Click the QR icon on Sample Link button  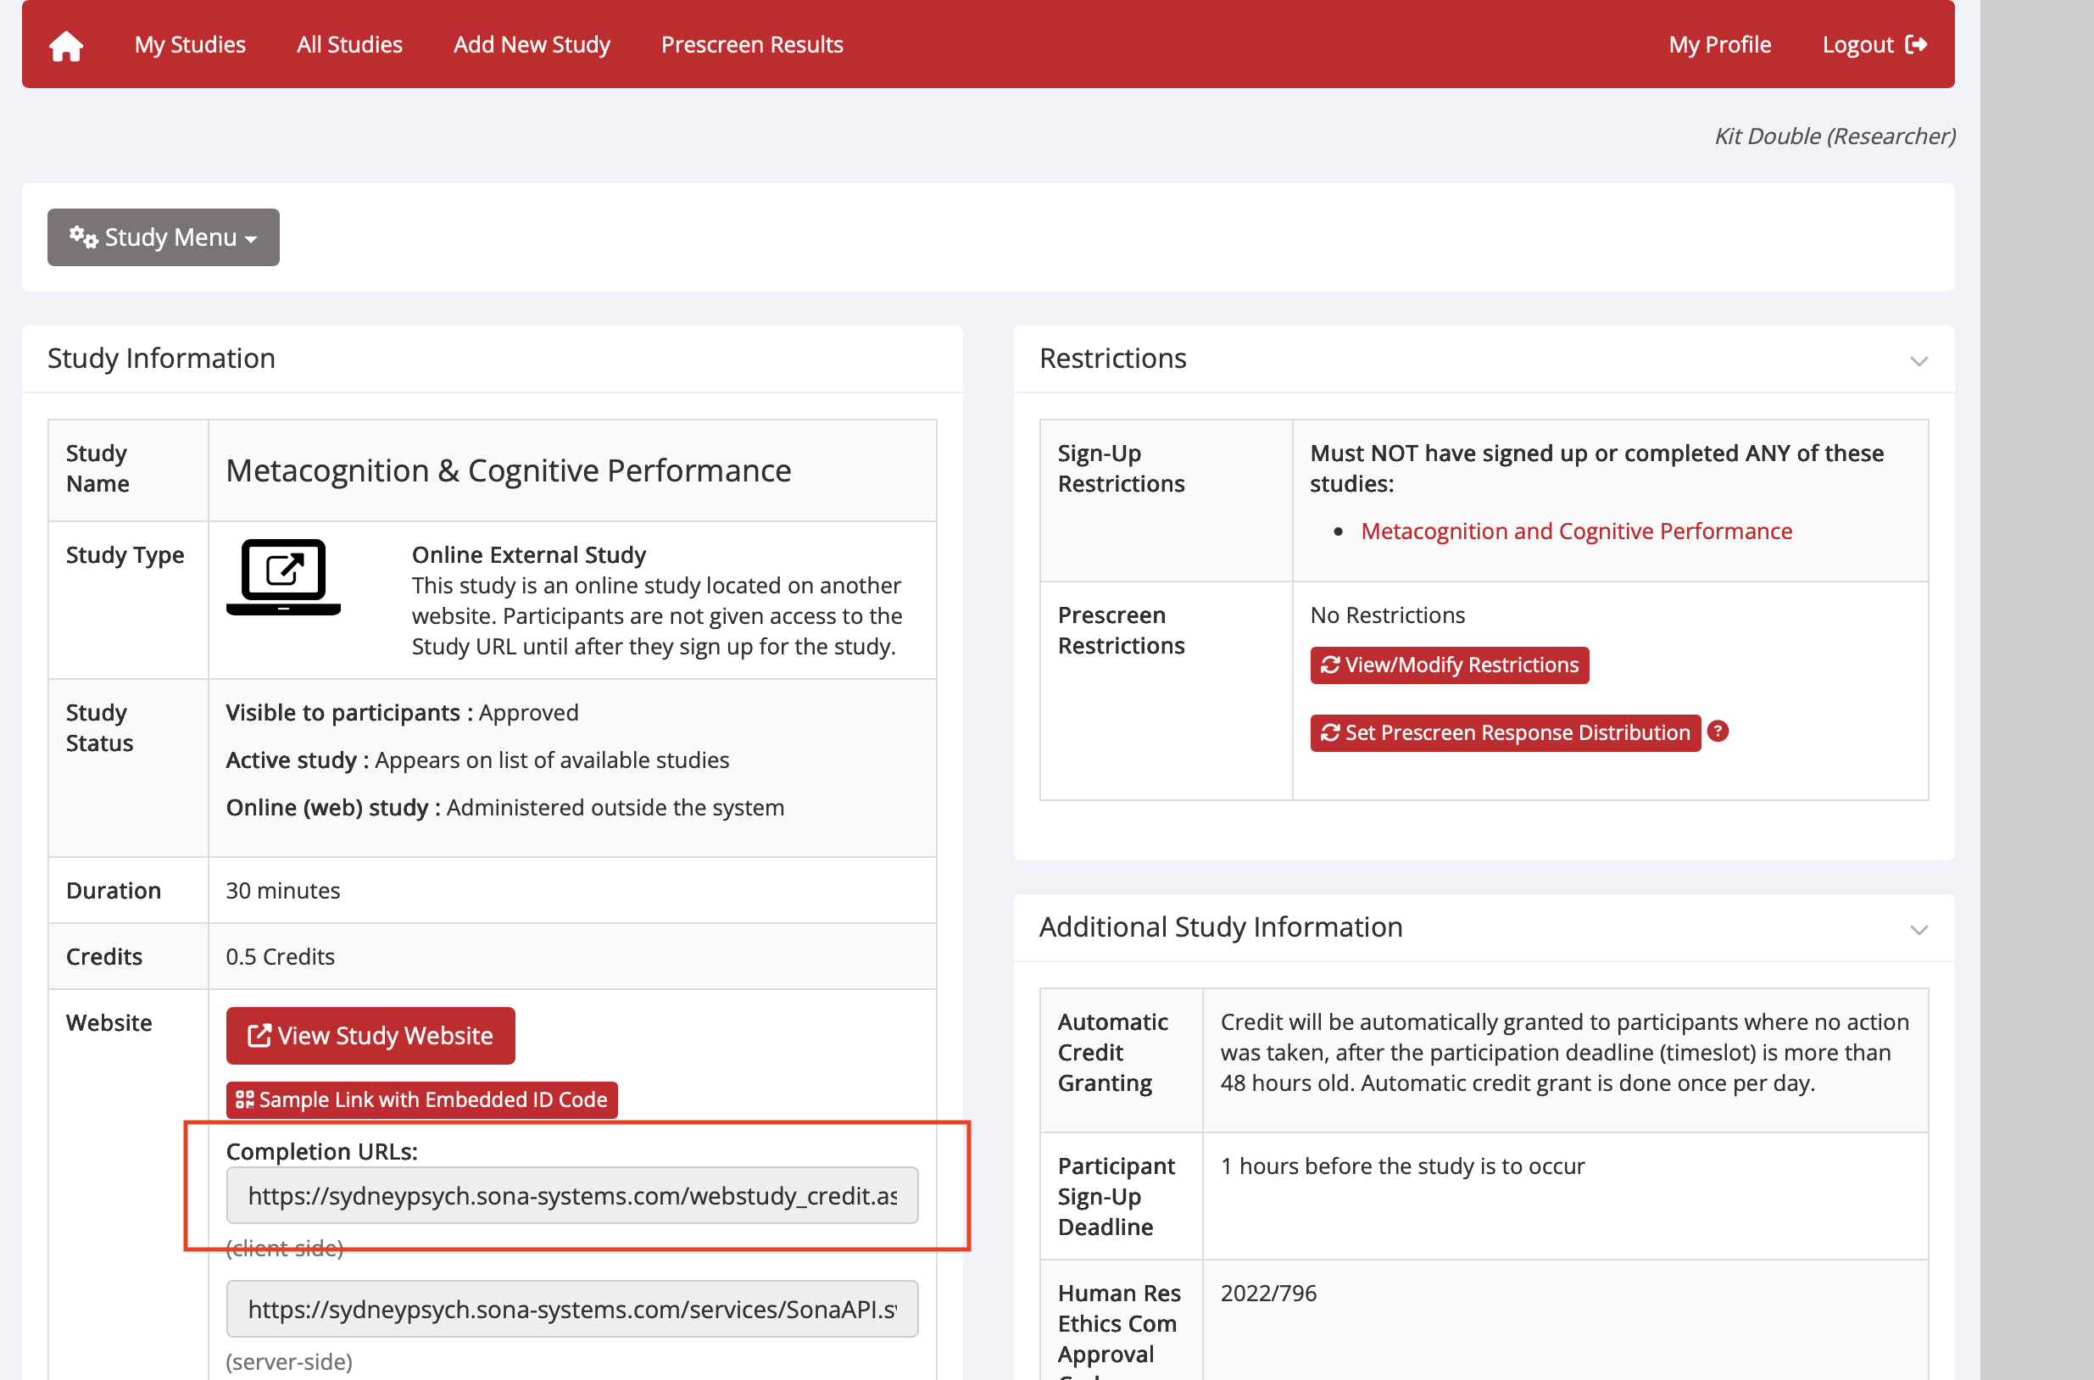coord(245,1099)
